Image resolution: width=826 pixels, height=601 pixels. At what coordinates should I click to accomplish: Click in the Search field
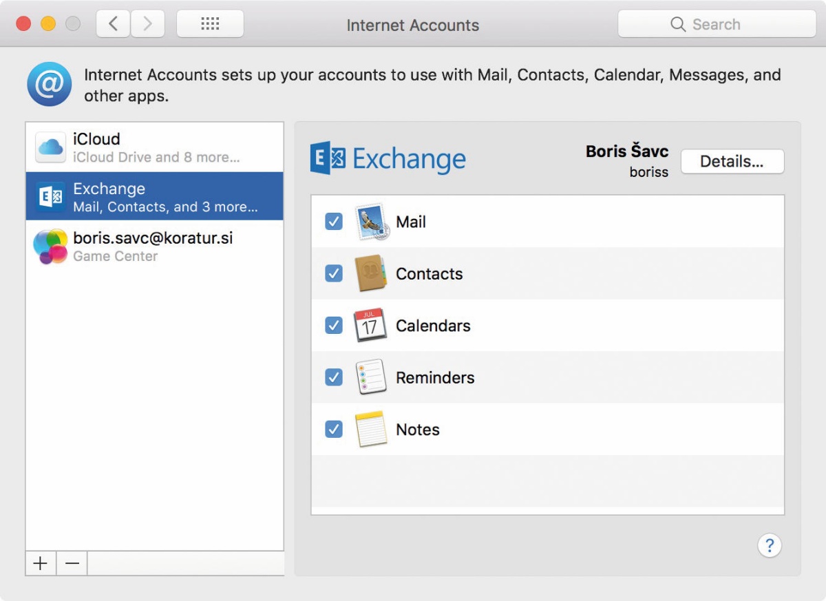(717, 24)
